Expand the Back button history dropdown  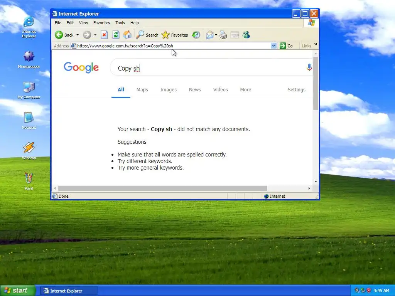click(x=77, y=35)
